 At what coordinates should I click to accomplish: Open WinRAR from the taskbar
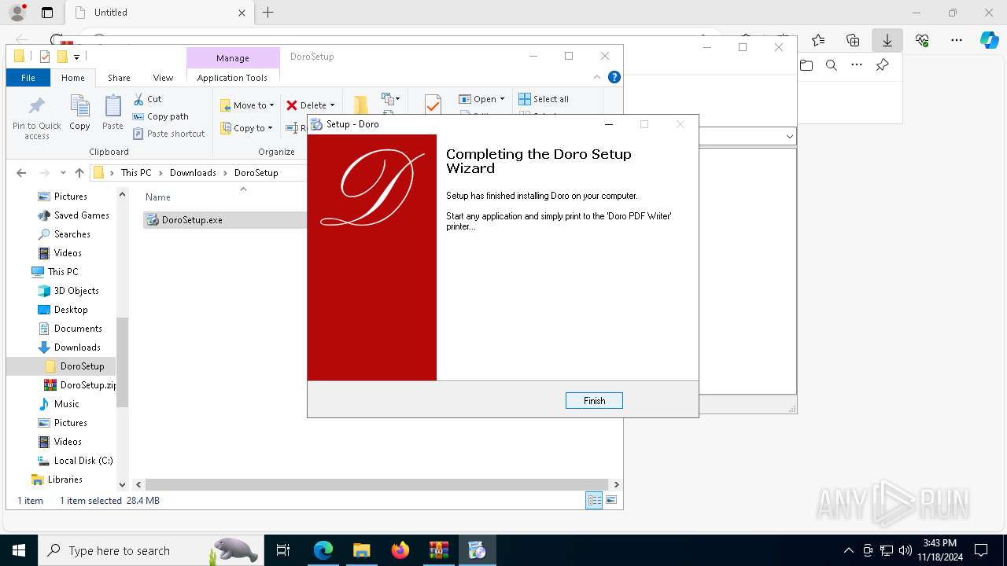click(x=438, y=550)
